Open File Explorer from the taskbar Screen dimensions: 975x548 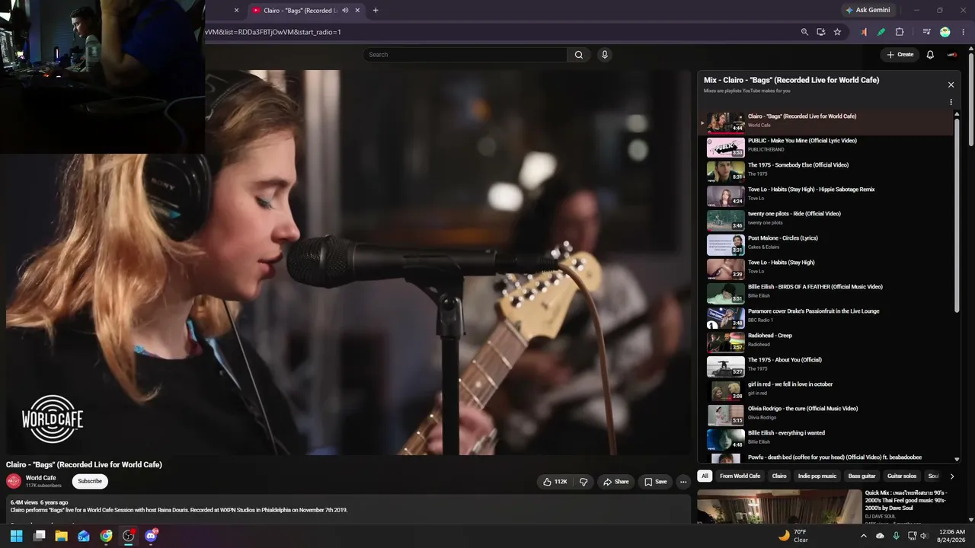click(x=62, y=536)
